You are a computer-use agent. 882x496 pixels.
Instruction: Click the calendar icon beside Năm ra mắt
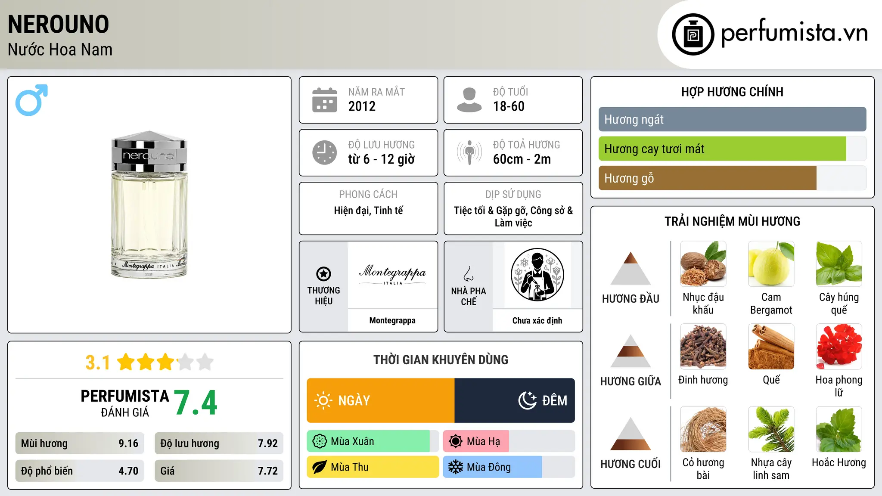[x=325, y=100]
